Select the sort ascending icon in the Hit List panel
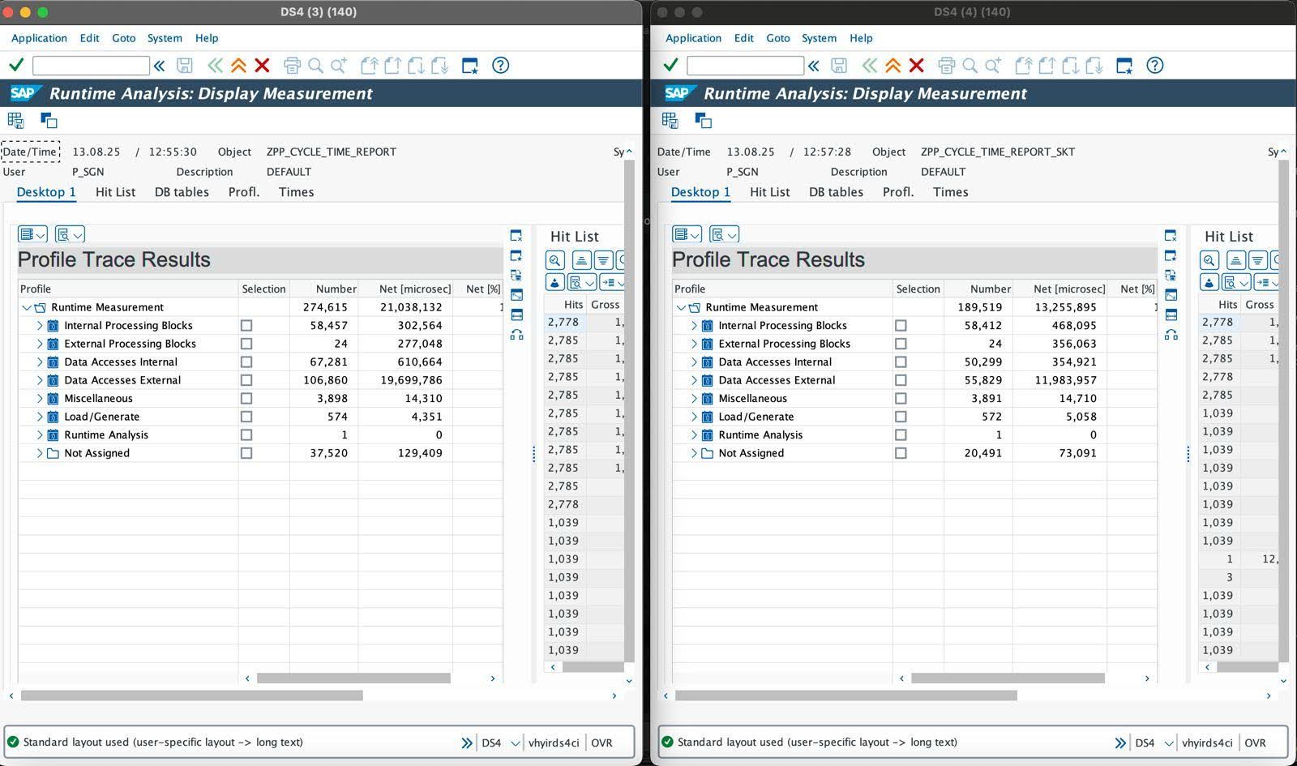This screenshot has height=766, width=1297. tap(581, 260)
